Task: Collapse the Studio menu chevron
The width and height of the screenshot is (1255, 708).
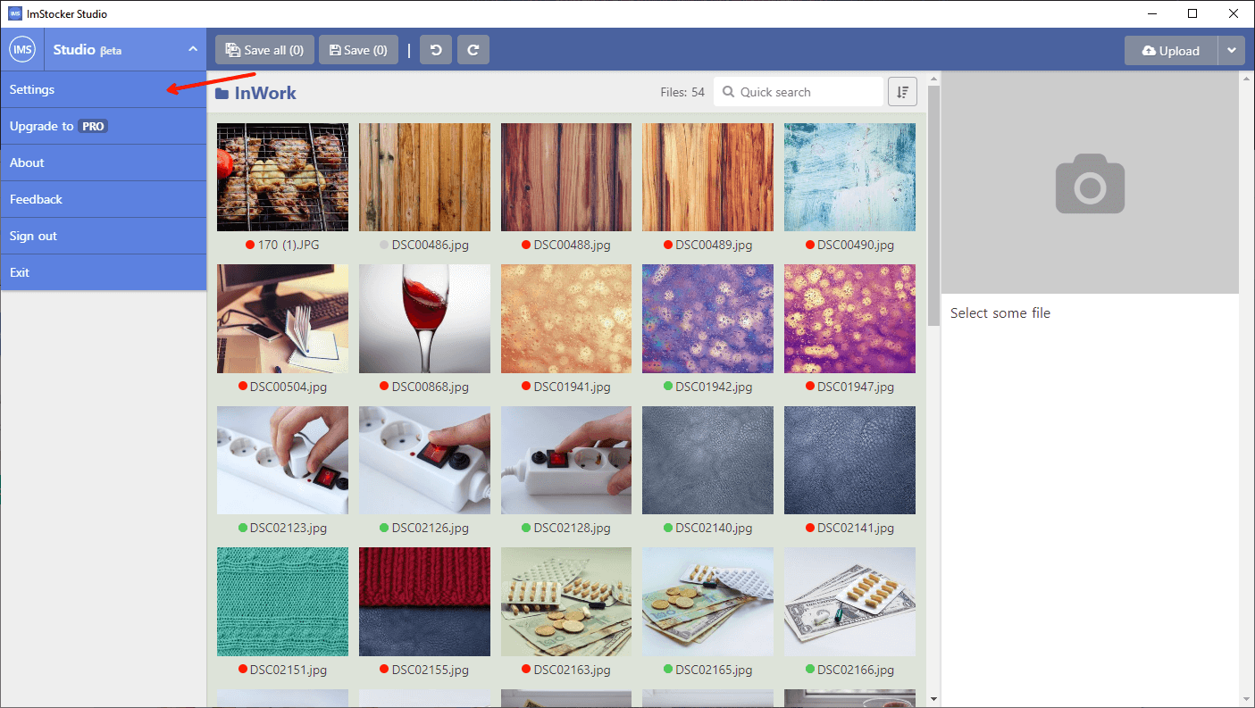Action: pyautogui.click(x=193, y=50)
